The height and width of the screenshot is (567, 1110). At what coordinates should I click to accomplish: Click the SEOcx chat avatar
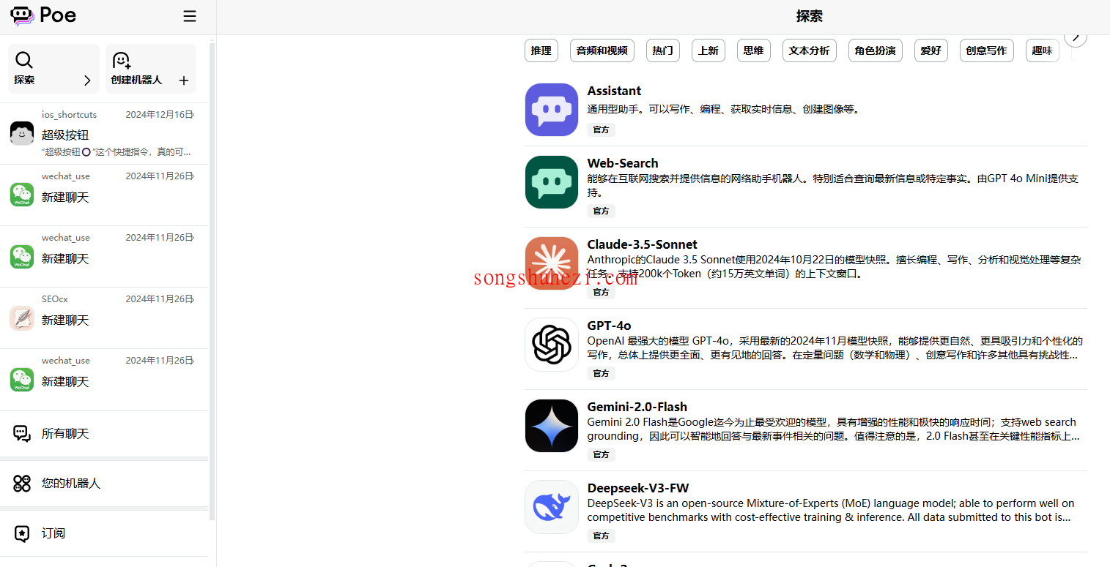coord(22,318)
